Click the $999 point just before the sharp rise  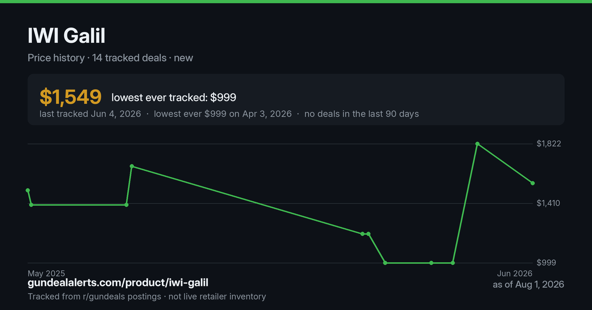click(453, 263)
